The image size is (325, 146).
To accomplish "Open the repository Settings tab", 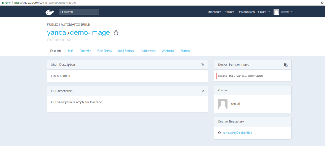I will pos(185,51).
